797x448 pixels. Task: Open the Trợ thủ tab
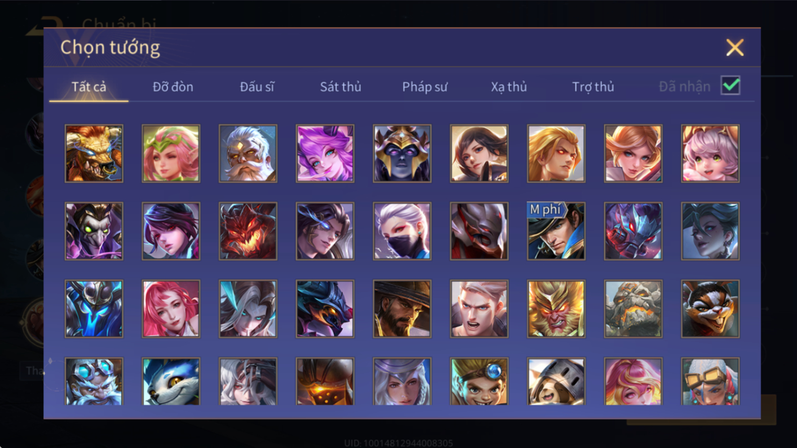point(593,87)
